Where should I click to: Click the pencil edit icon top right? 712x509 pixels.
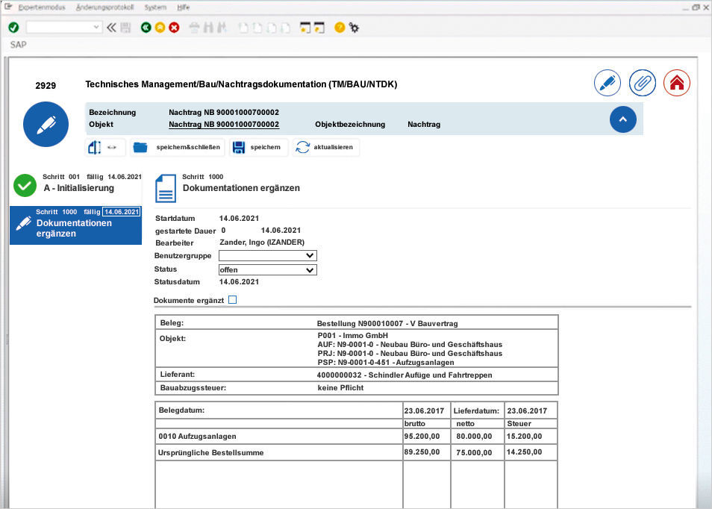point(607,83)
